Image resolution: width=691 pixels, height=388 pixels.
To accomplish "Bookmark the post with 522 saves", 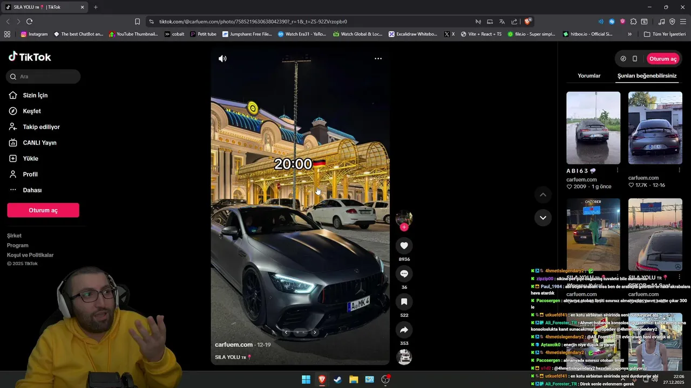I will (404, 302).
